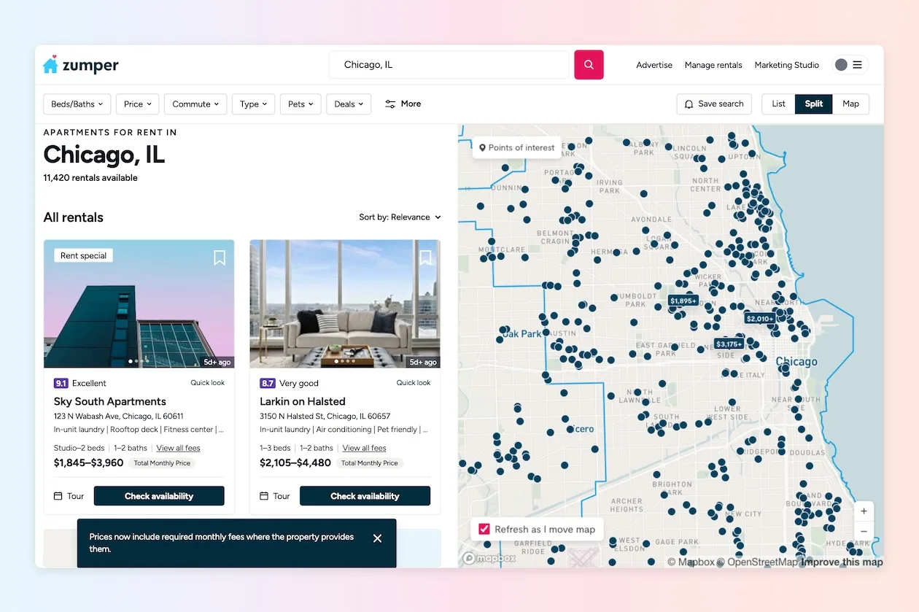Image resolution: width=919 pixels, height=612 pixels.
Task: Open the Advertise link
Action: (x=654, y=65)
